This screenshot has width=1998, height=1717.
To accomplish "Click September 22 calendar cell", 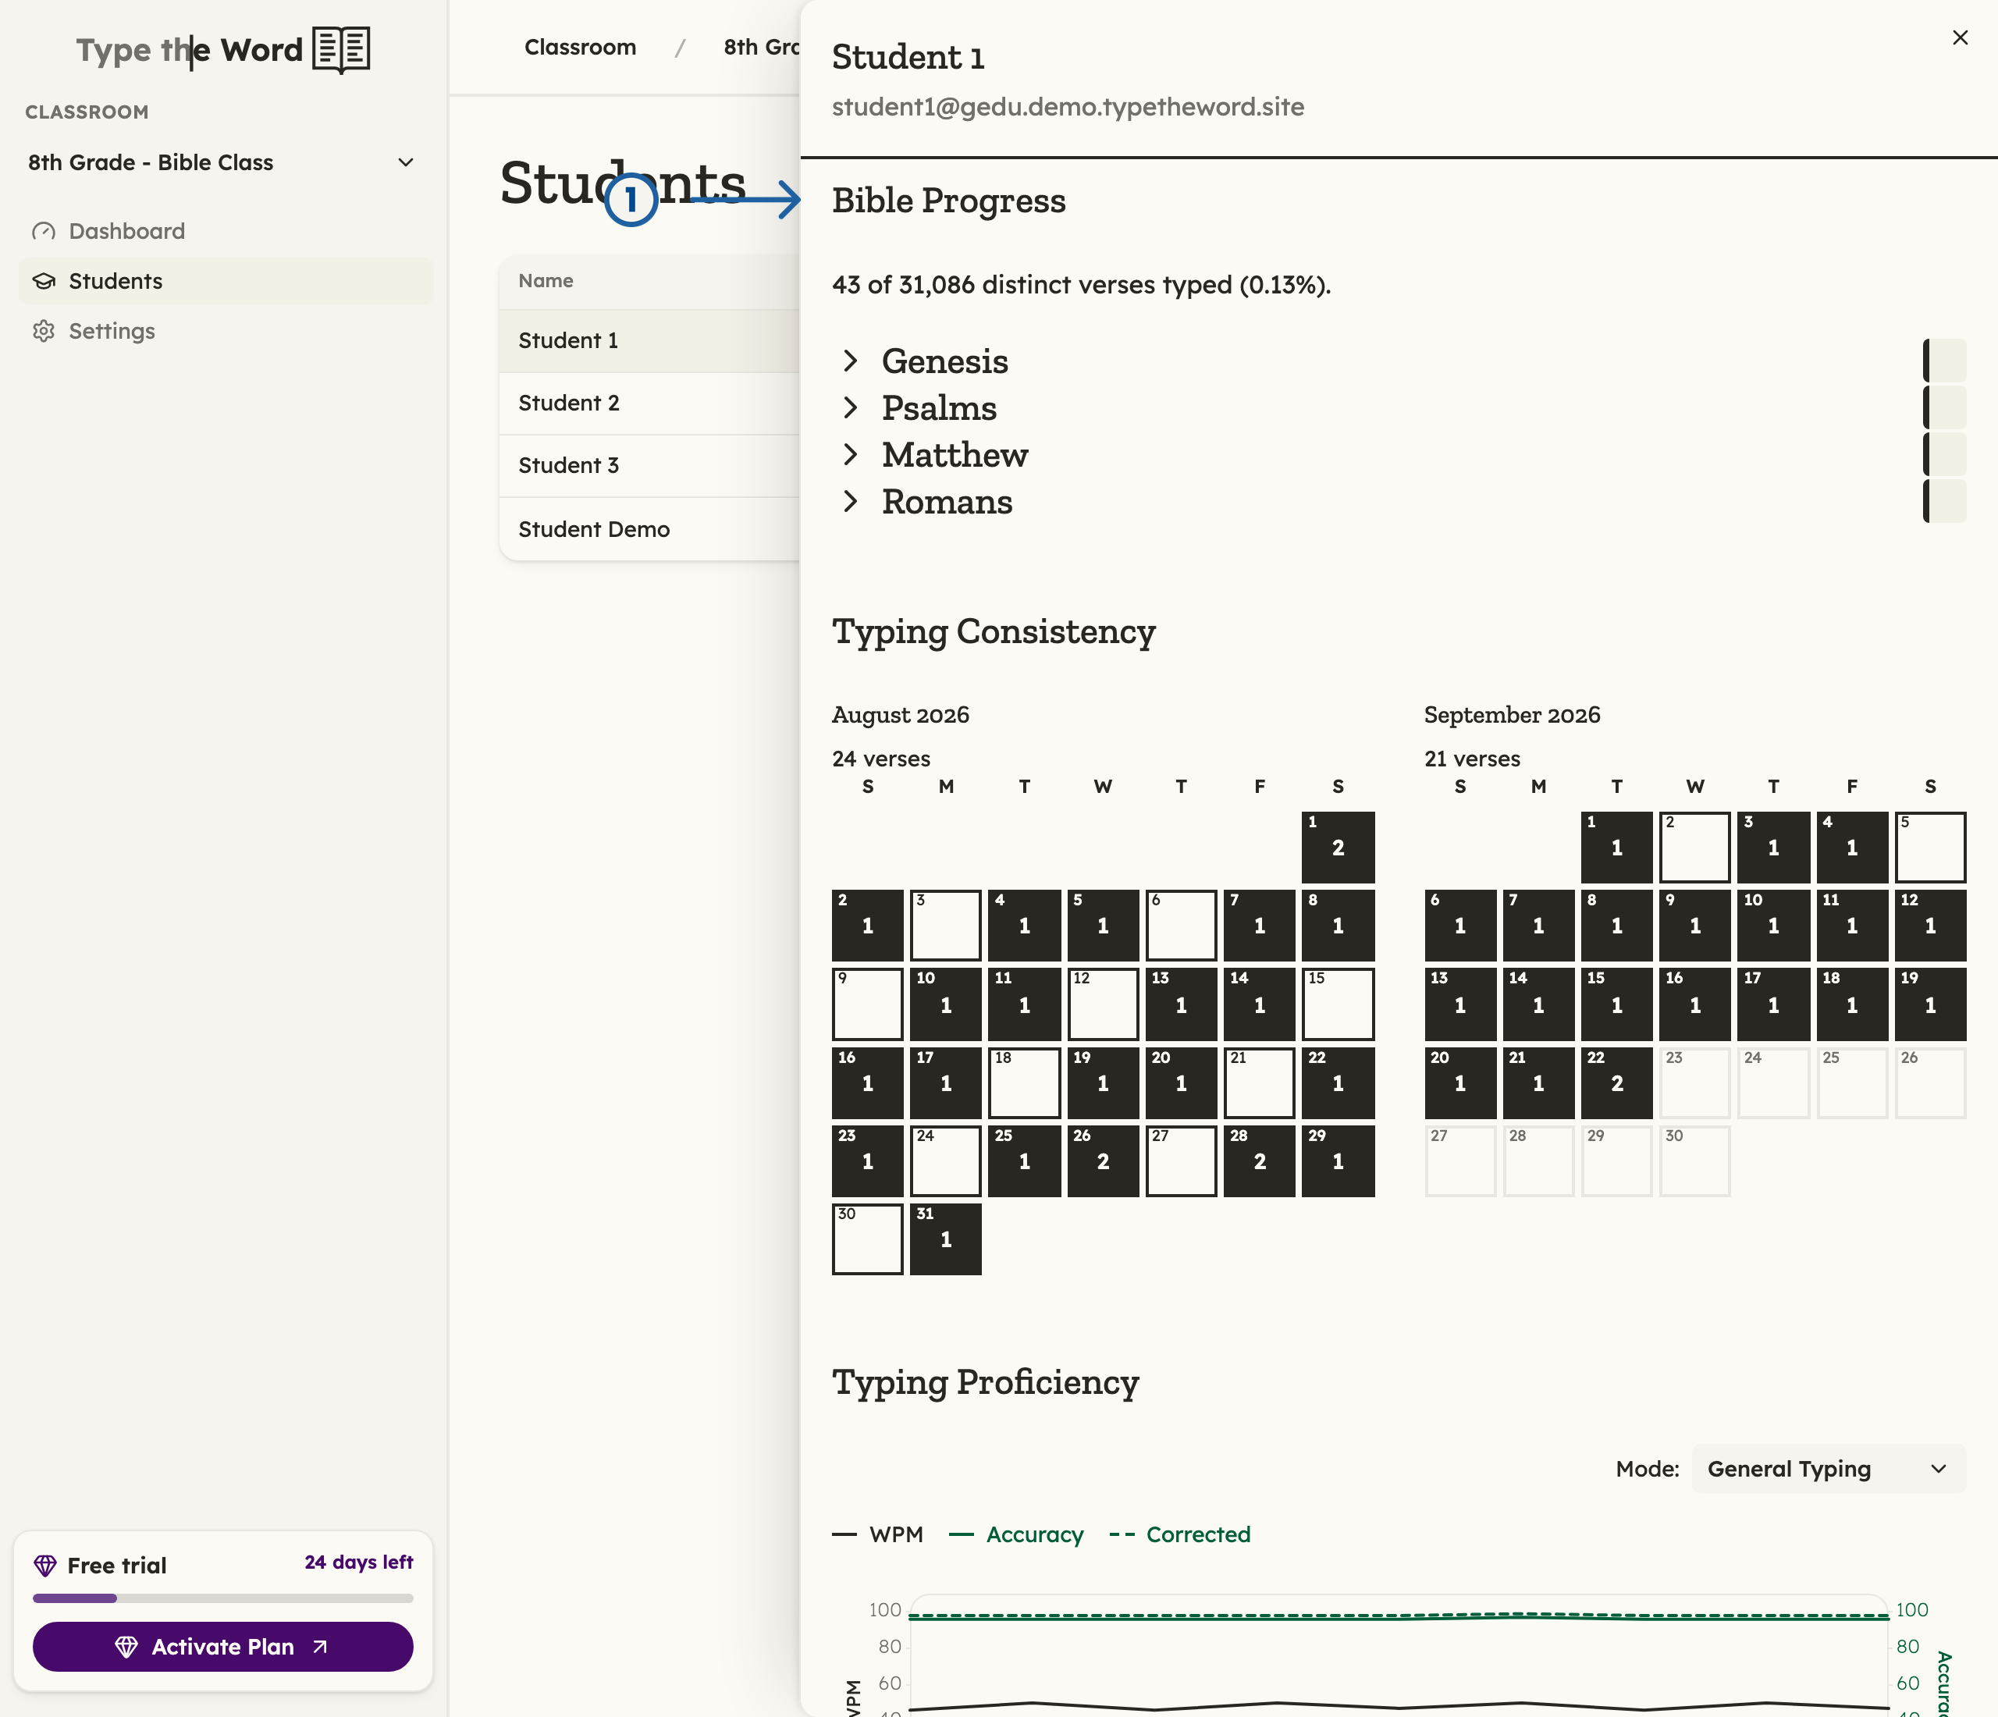I will coord(1617,1082).
